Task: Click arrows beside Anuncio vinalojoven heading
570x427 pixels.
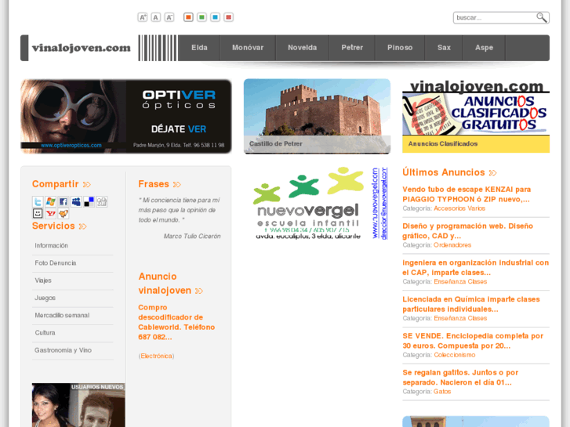Action: 199,291
